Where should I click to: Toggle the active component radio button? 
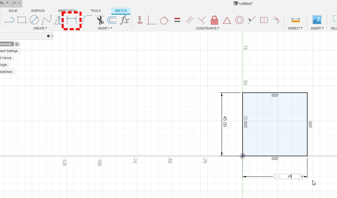[17, 44]
